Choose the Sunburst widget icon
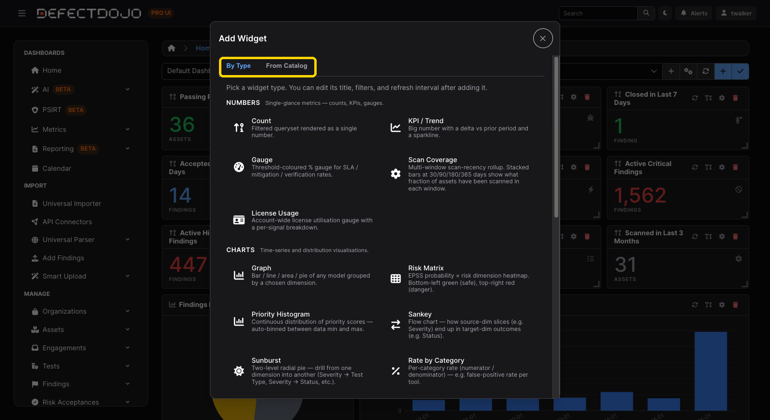This screenshot has height=420, width=770. pos(239,371)
